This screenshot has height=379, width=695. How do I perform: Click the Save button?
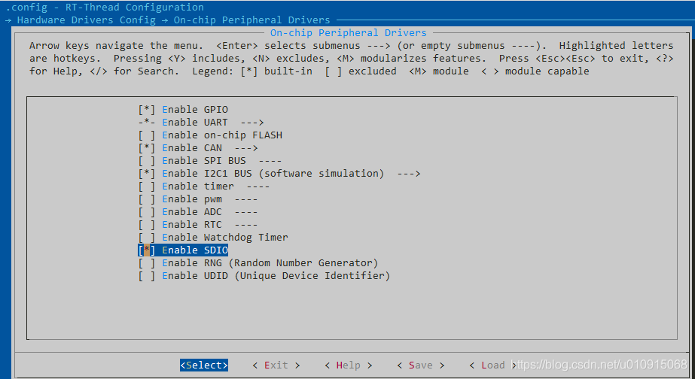pos(421,365)
